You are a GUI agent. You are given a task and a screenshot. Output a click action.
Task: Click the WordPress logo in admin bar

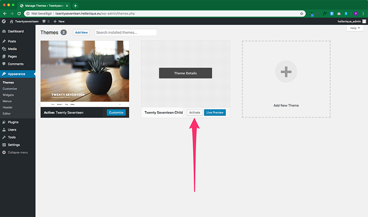coord(4,21)
